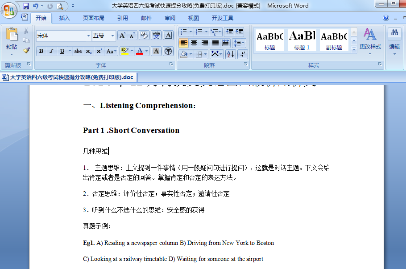The width and height of the screenshot is (406, 269).
Task: Align text left
Action: (183, 43)
